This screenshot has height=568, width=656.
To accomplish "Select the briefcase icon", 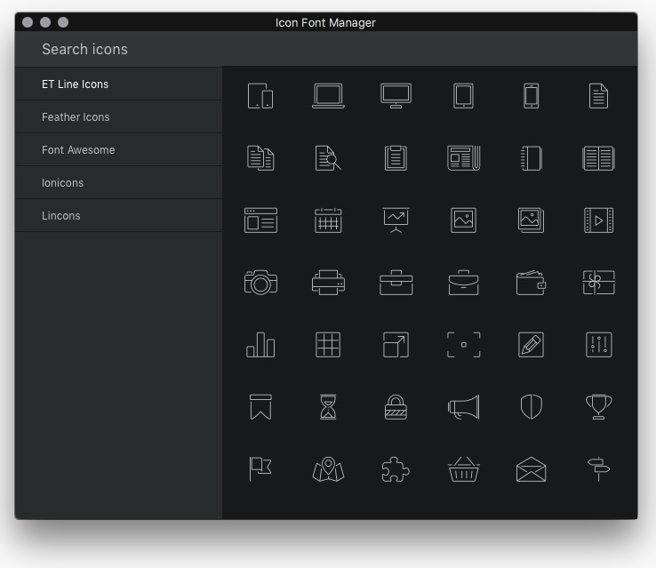I will click(x=463, y=283).
